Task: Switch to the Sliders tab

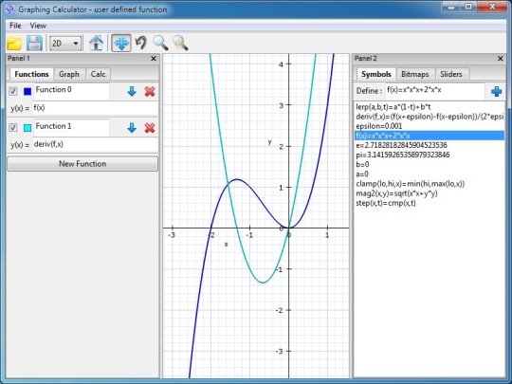Action: click(451, 74)
